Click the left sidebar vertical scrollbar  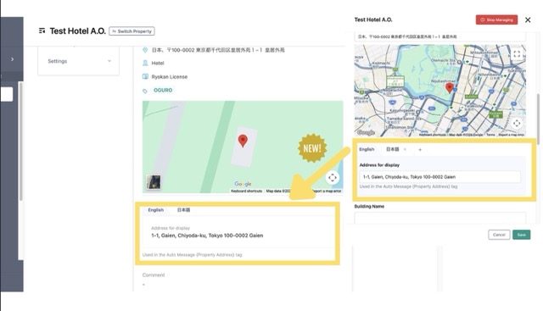pos(20,142)
